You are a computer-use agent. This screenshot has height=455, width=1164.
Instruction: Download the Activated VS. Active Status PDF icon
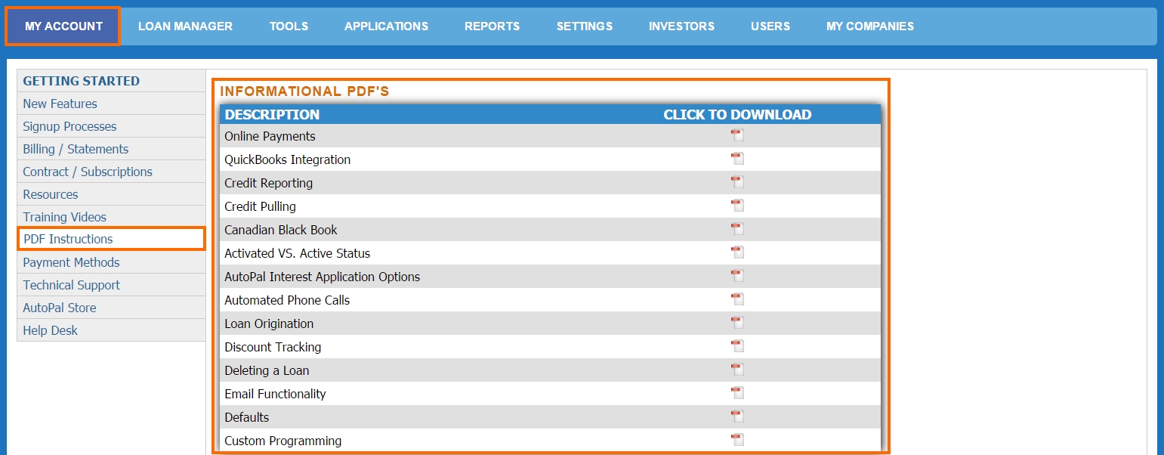pos(737,252)
